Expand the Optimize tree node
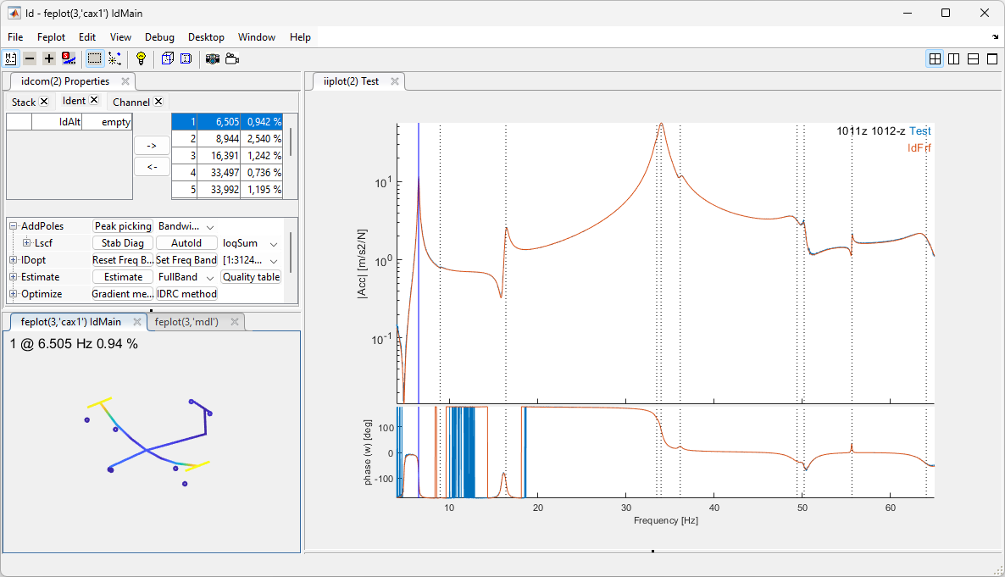The width and height of the screenshot is (1005, 577). click(14, 294)
